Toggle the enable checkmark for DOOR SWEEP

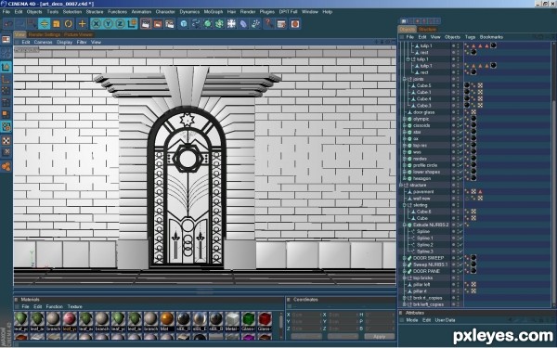tap(460, 258)
